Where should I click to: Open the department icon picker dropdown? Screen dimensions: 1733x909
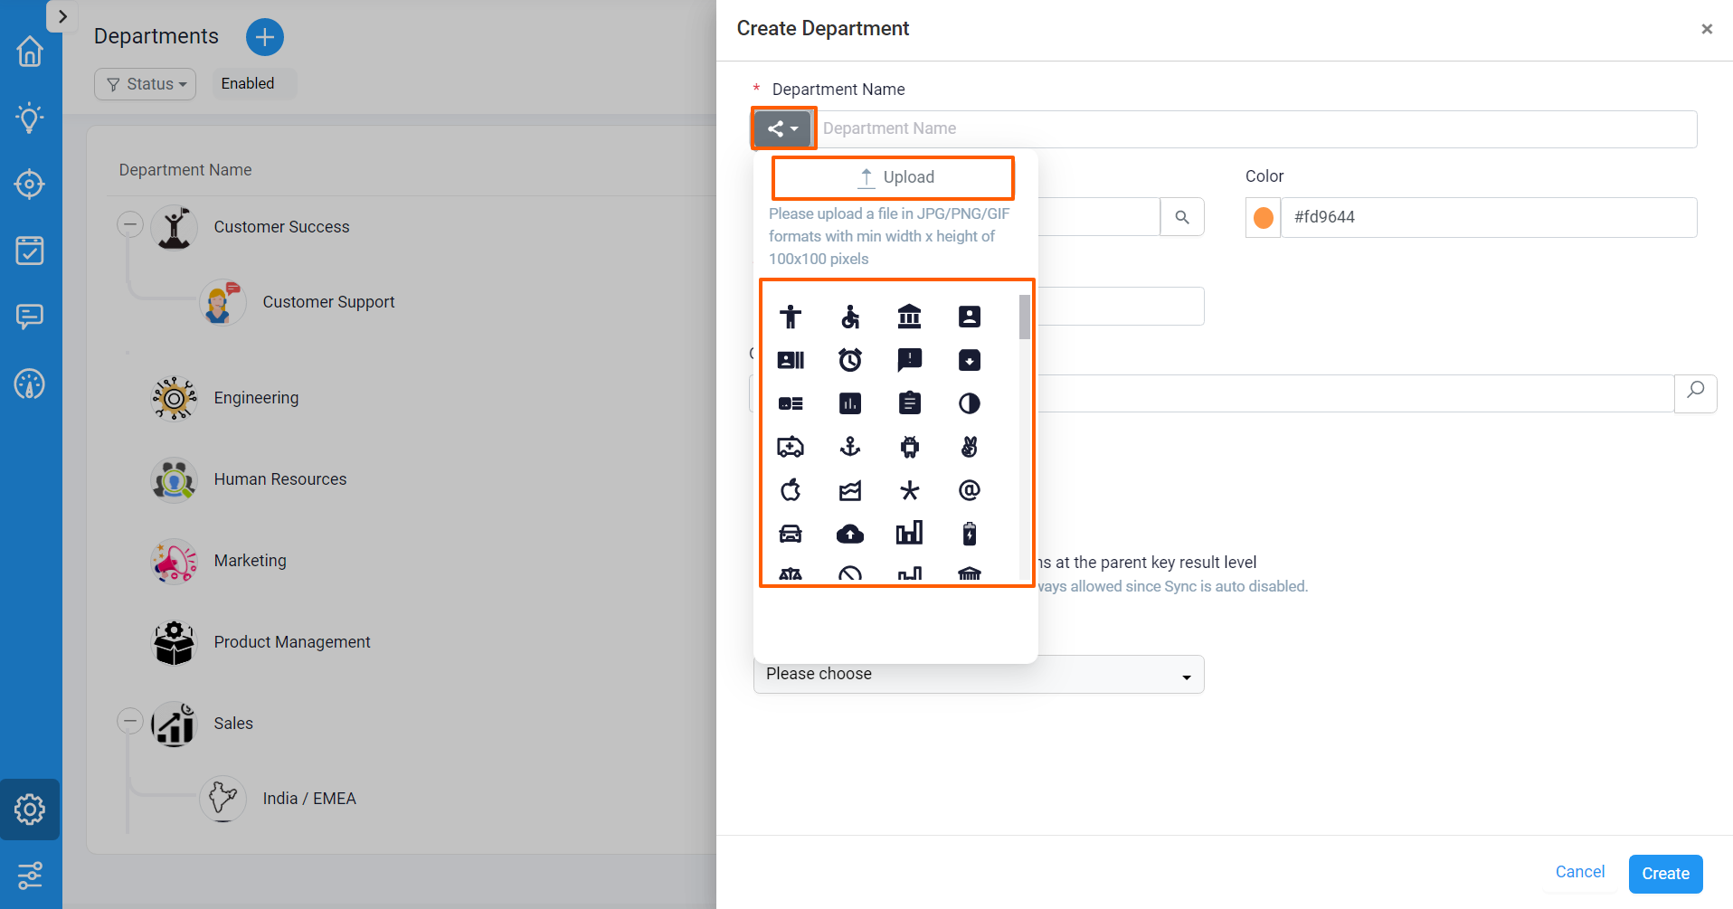(x=782, y=128)
